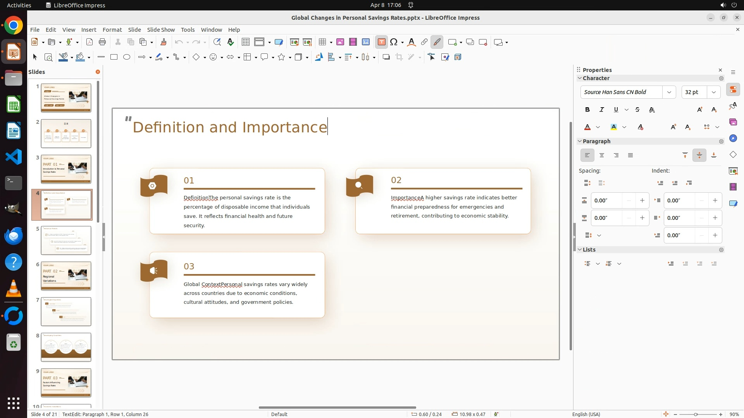Select the slide 6 thumbnail
The height and width of the screenshot is (418, 744).
(66, 276)
